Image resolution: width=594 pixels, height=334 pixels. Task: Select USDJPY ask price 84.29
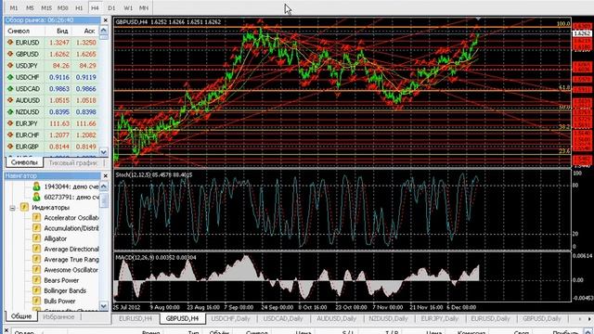(87, 66)
